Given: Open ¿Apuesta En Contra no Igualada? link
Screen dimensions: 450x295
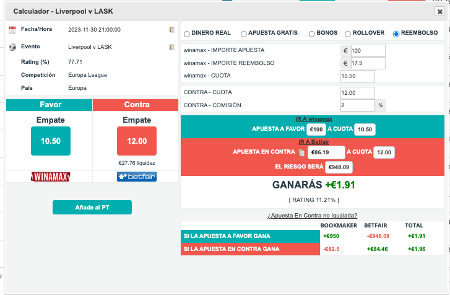Looking at the screenshot, I should point(312,216).
